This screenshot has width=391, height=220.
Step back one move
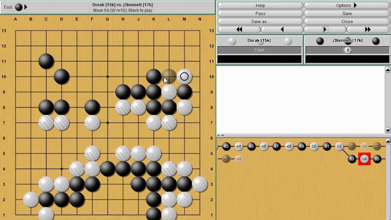(x=282, y=29)
